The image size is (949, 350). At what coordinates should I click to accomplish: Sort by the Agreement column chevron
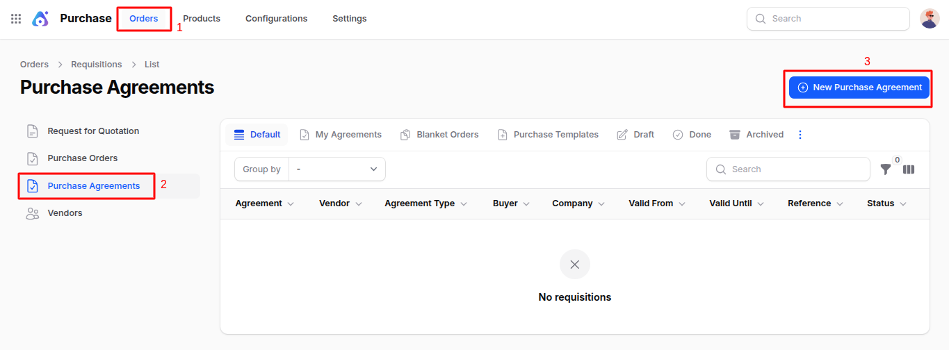291,204
